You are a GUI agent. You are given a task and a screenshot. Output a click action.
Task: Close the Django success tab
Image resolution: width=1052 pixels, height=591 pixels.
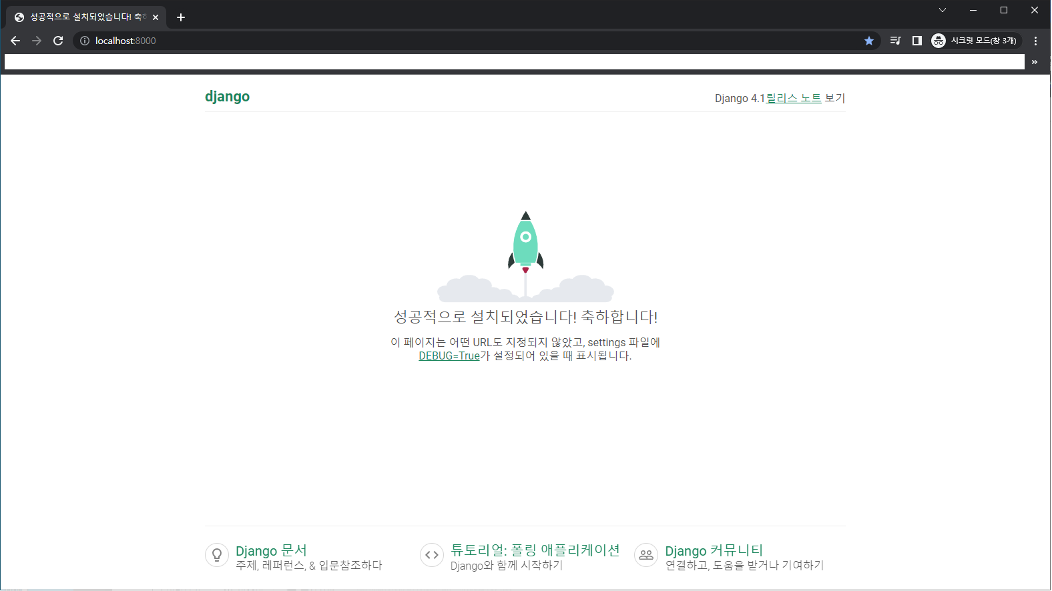coord(156,17)
